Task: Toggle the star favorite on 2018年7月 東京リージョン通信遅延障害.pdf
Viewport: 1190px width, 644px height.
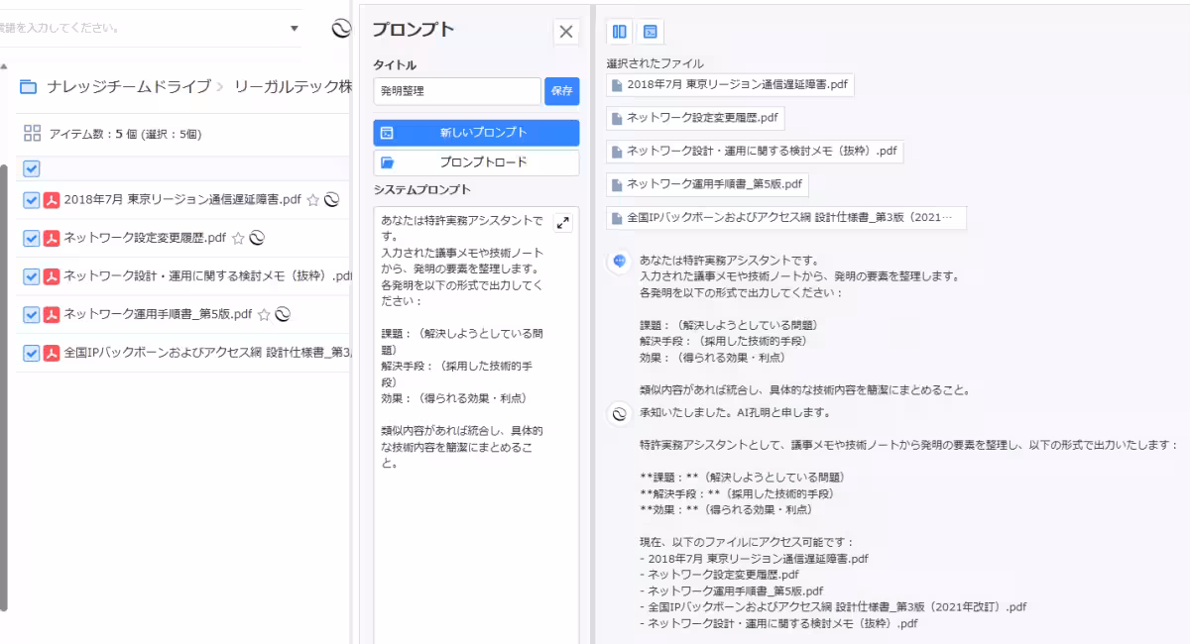Action: [x=310, y=198]
